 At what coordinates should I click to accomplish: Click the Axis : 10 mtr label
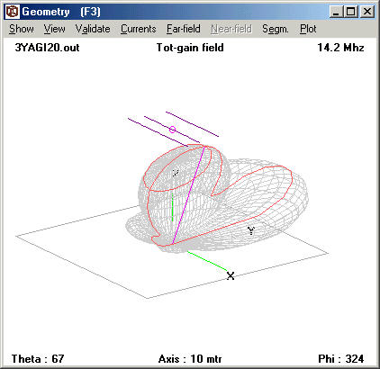tap(190, 359)
